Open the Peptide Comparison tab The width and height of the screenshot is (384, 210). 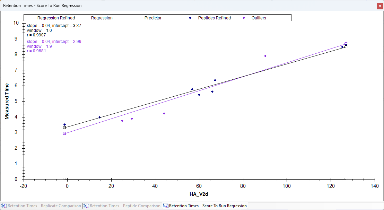(125, 206)
